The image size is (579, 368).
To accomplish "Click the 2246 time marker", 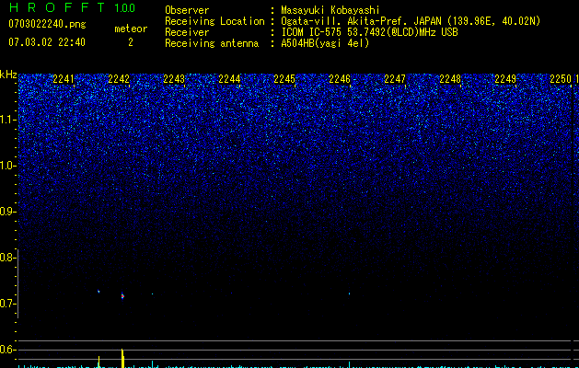I will coord(340,79).
